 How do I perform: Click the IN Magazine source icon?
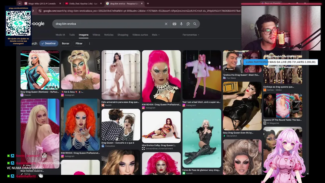coord(265,123)
